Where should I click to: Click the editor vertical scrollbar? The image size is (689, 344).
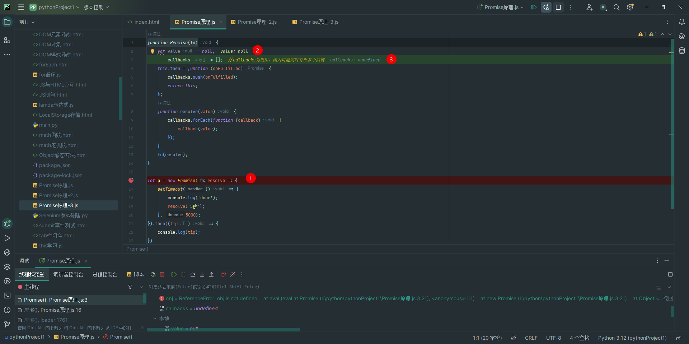tap(672, 124)
